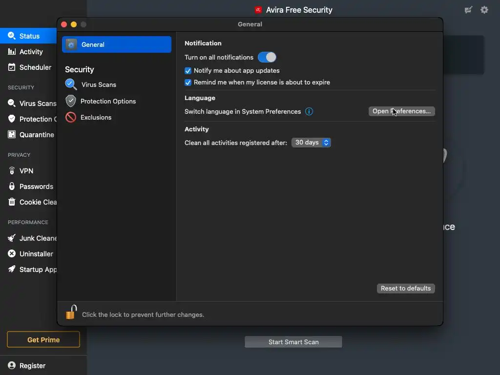Open Exclusions pane label in preferences
Screen dimensions: 500x375
coord(96,117)
